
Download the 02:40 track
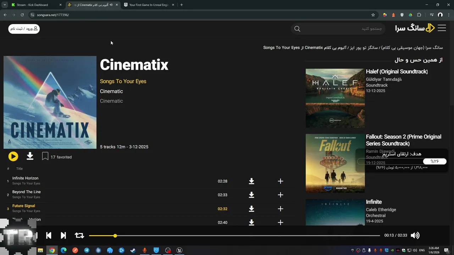pos(251,222)
